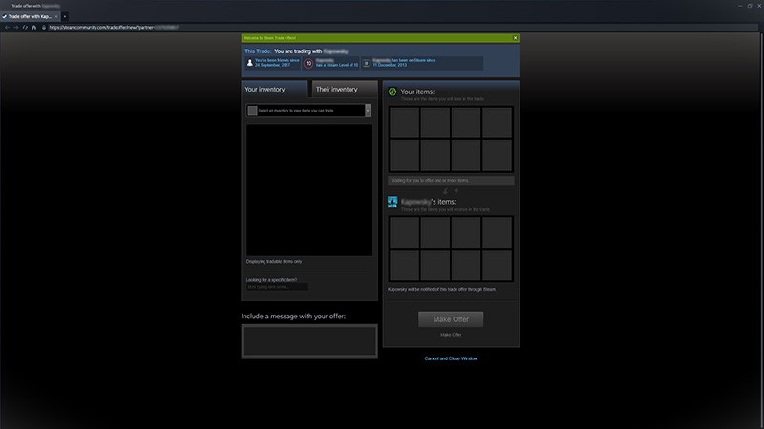Open 'You've been friends since' link
The height and width of the screenshot is (429, 764).
[x=277, y=63]
